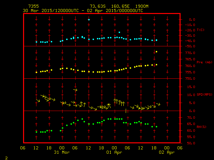The image size is (214, 160).
Task: Click the "00" hour label above "31 Mar"
Action: (62, 148)
